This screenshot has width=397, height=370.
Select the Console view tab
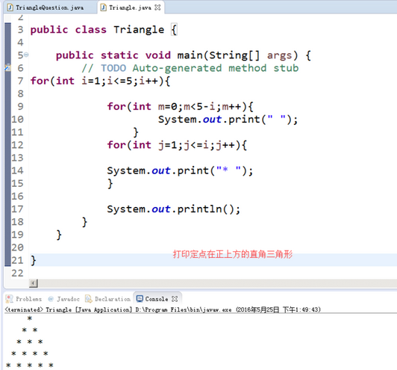pos(157,299)
